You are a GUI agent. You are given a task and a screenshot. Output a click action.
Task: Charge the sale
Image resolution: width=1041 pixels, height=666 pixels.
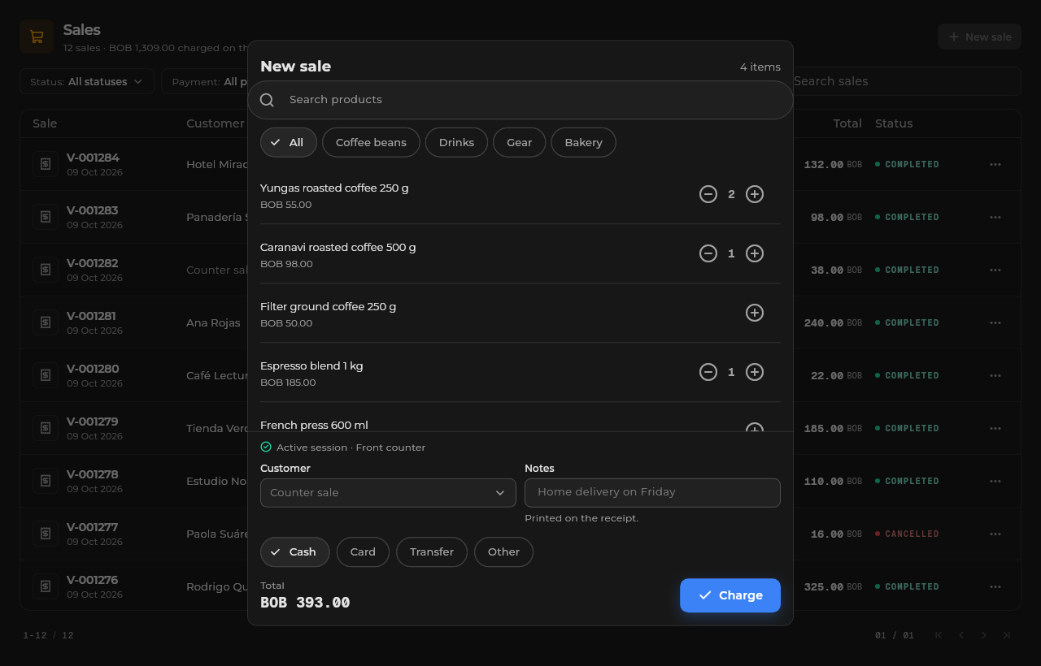tap(730, 595)
